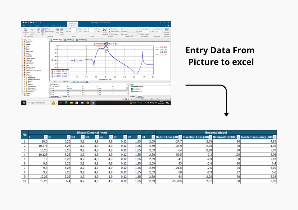Choose the Linear plot type icon
This screenshot has height=210, width=298.
[38, 31]
